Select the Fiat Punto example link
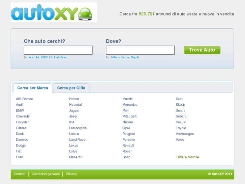The width and height of the screenshot is (245, 184). (60, 57)
